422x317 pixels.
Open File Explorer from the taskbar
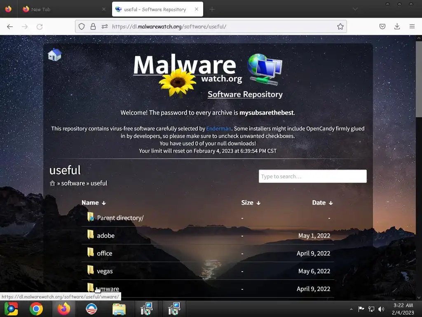click(119, 309)
